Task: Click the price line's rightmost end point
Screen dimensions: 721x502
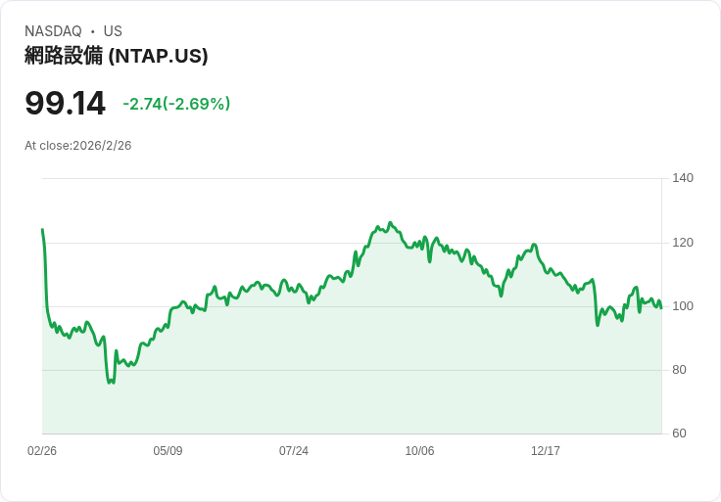Action: [x=661, y=308]
